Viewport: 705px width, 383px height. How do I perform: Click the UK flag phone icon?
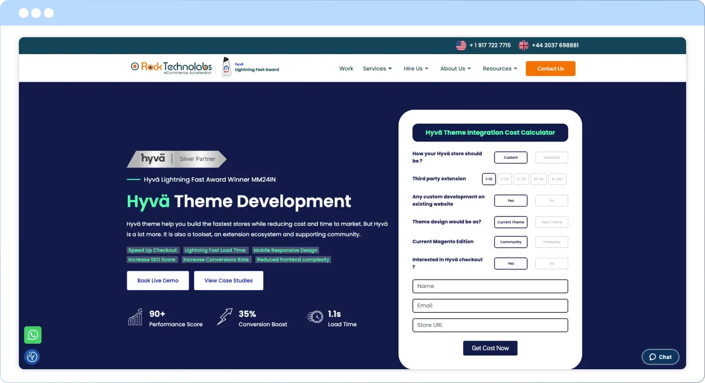[524, 45]
